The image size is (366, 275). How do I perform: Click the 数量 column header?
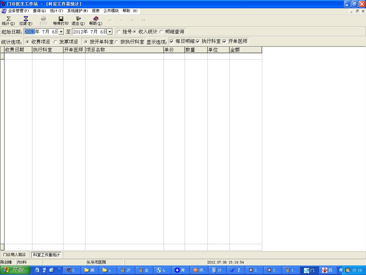coord(196,50)
